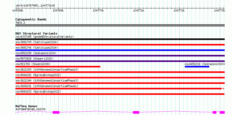Click the 104771k ruler tick label
The width and height of the screenshot is (232, 115).
pos(139,10)
